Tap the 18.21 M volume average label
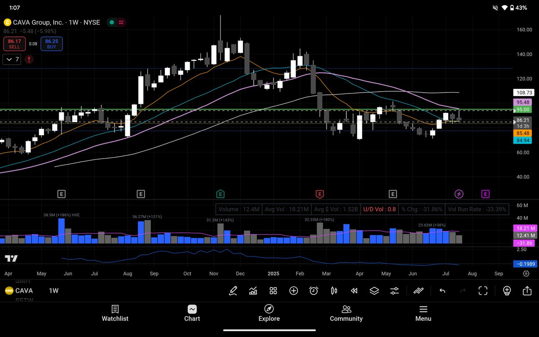Screen dimensions: 539x337 click(x=525, y=228)
